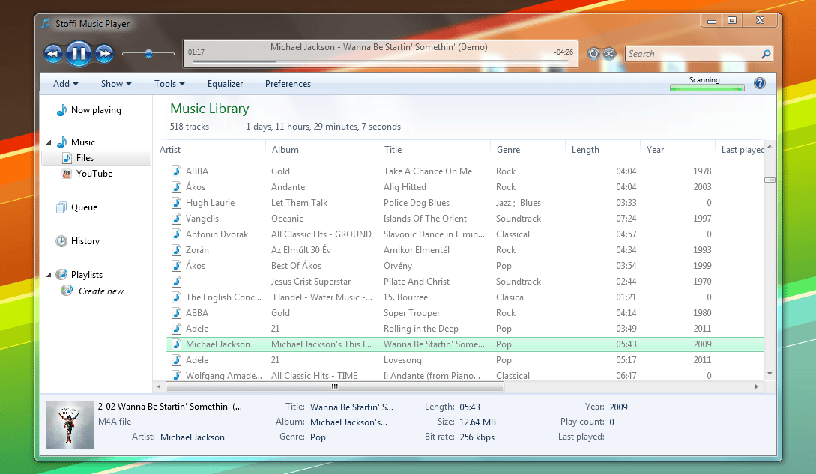Open the Add dropdown menu

tap(66, 84)
